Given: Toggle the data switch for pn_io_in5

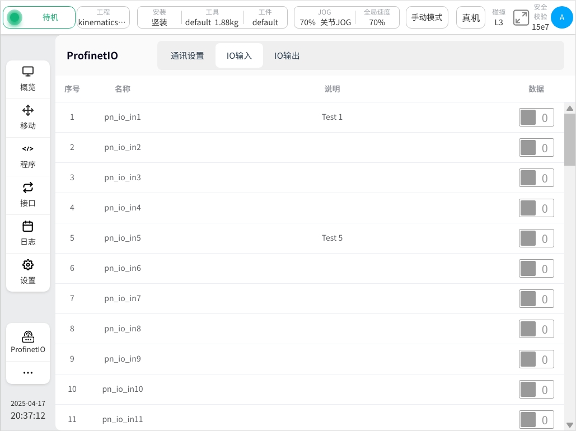Looking at the screenshot, I should (536, 238).
